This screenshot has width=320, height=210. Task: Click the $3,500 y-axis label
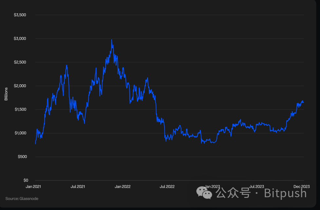pos(20,15)
